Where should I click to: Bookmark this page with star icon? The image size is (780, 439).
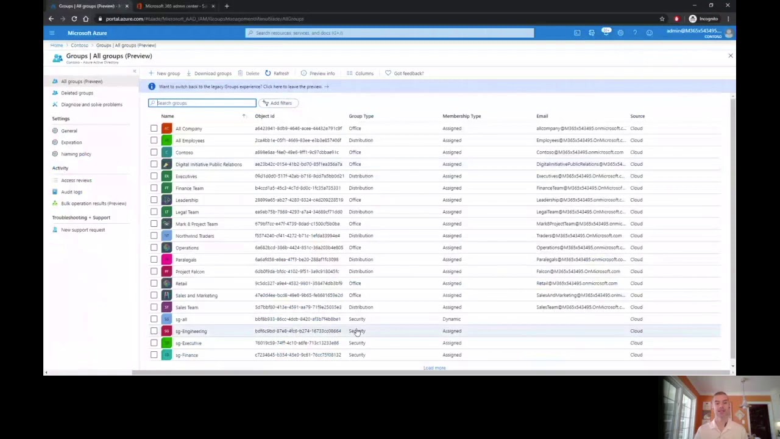[x=662, y=19]
